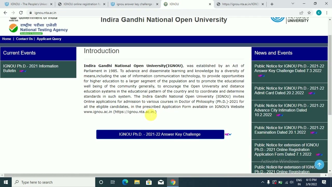Open Microsoft Store from the taskbar
This screenshot has width=332, height=187.
[149, 182]
